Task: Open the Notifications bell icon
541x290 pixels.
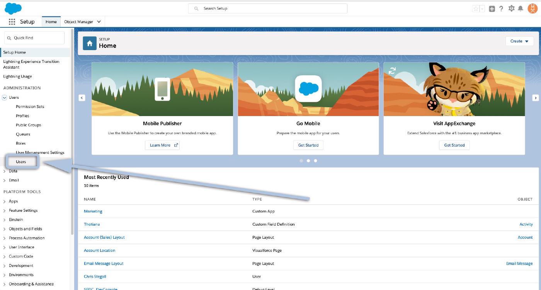Action: coord(521,8)
